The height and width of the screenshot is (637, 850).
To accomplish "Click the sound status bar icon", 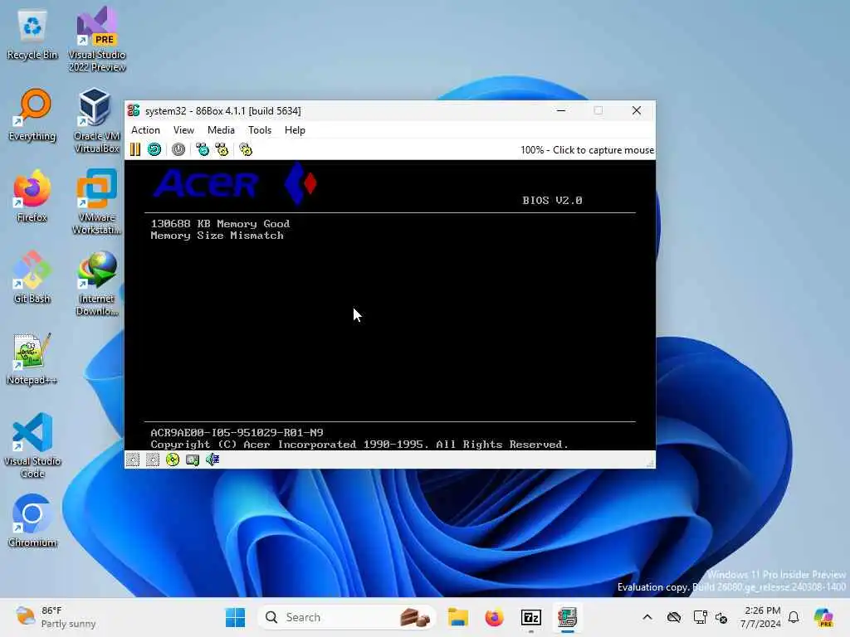I will (x=212, y=460).
